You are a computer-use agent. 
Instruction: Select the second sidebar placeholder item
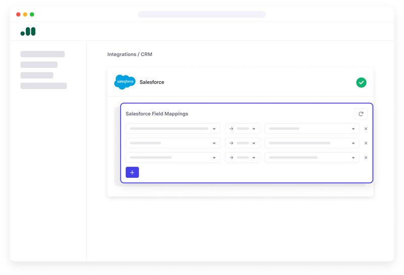pyautogui.click(x=39, y=64)
